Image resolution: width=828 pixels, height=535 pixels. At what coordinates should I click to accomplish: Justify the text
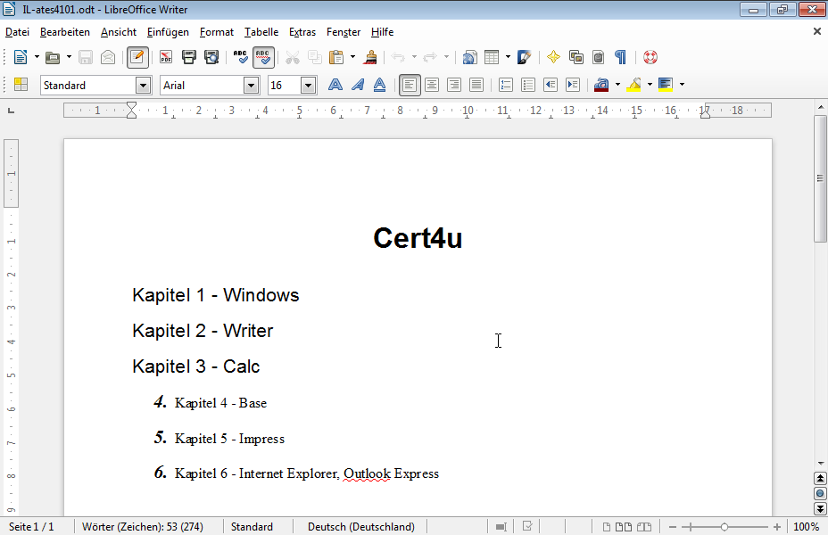tap(476, 85)
